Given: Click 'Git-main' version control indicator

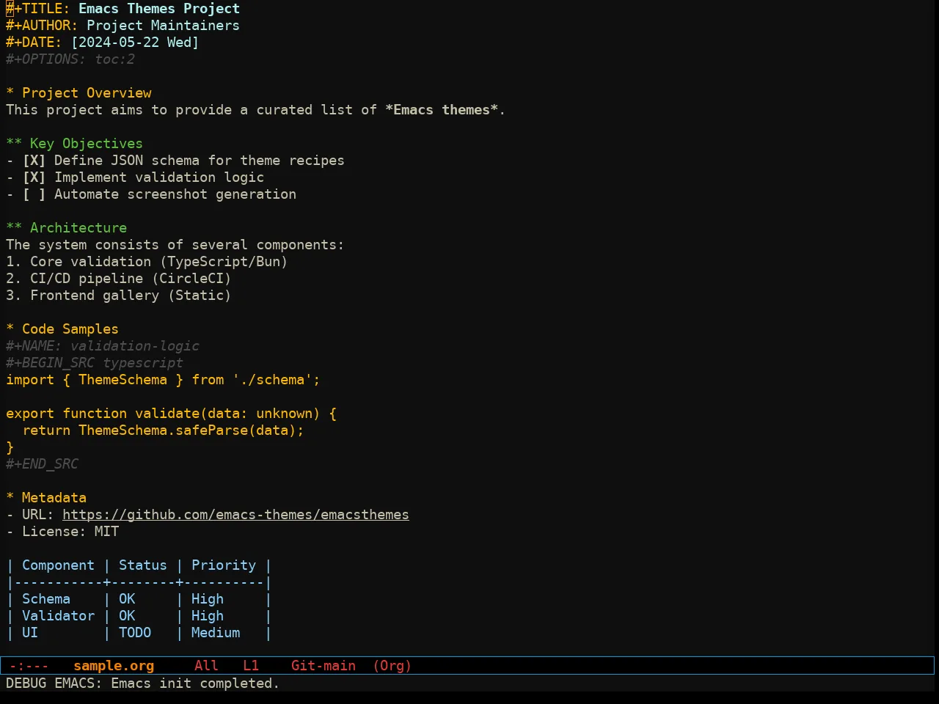Looking at the screenshot, I should (324, 666).
